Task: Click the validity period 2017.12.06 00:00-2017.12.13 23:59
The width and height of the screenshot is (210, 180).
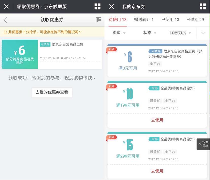Action: tap(63, 58)
